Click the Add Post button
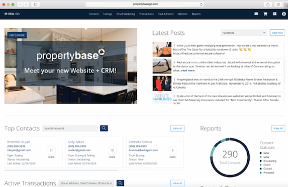Viewport: 288px width, 187px height. (x=277, y=33)
